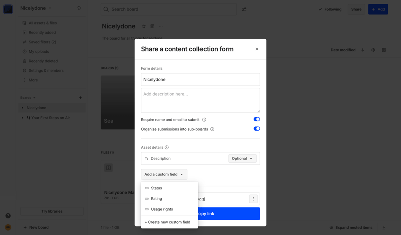
Task: Click info icon for require name and email
Action: [204, 120]
